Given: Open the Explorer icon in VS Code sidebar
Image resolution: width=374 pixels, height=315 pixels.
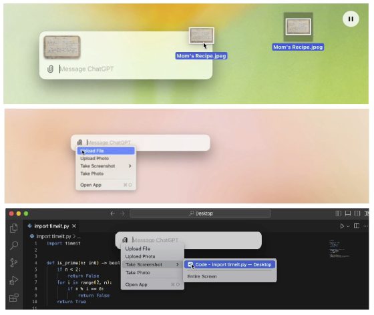Looking at the screenshot, I should [x=14, y=228].
